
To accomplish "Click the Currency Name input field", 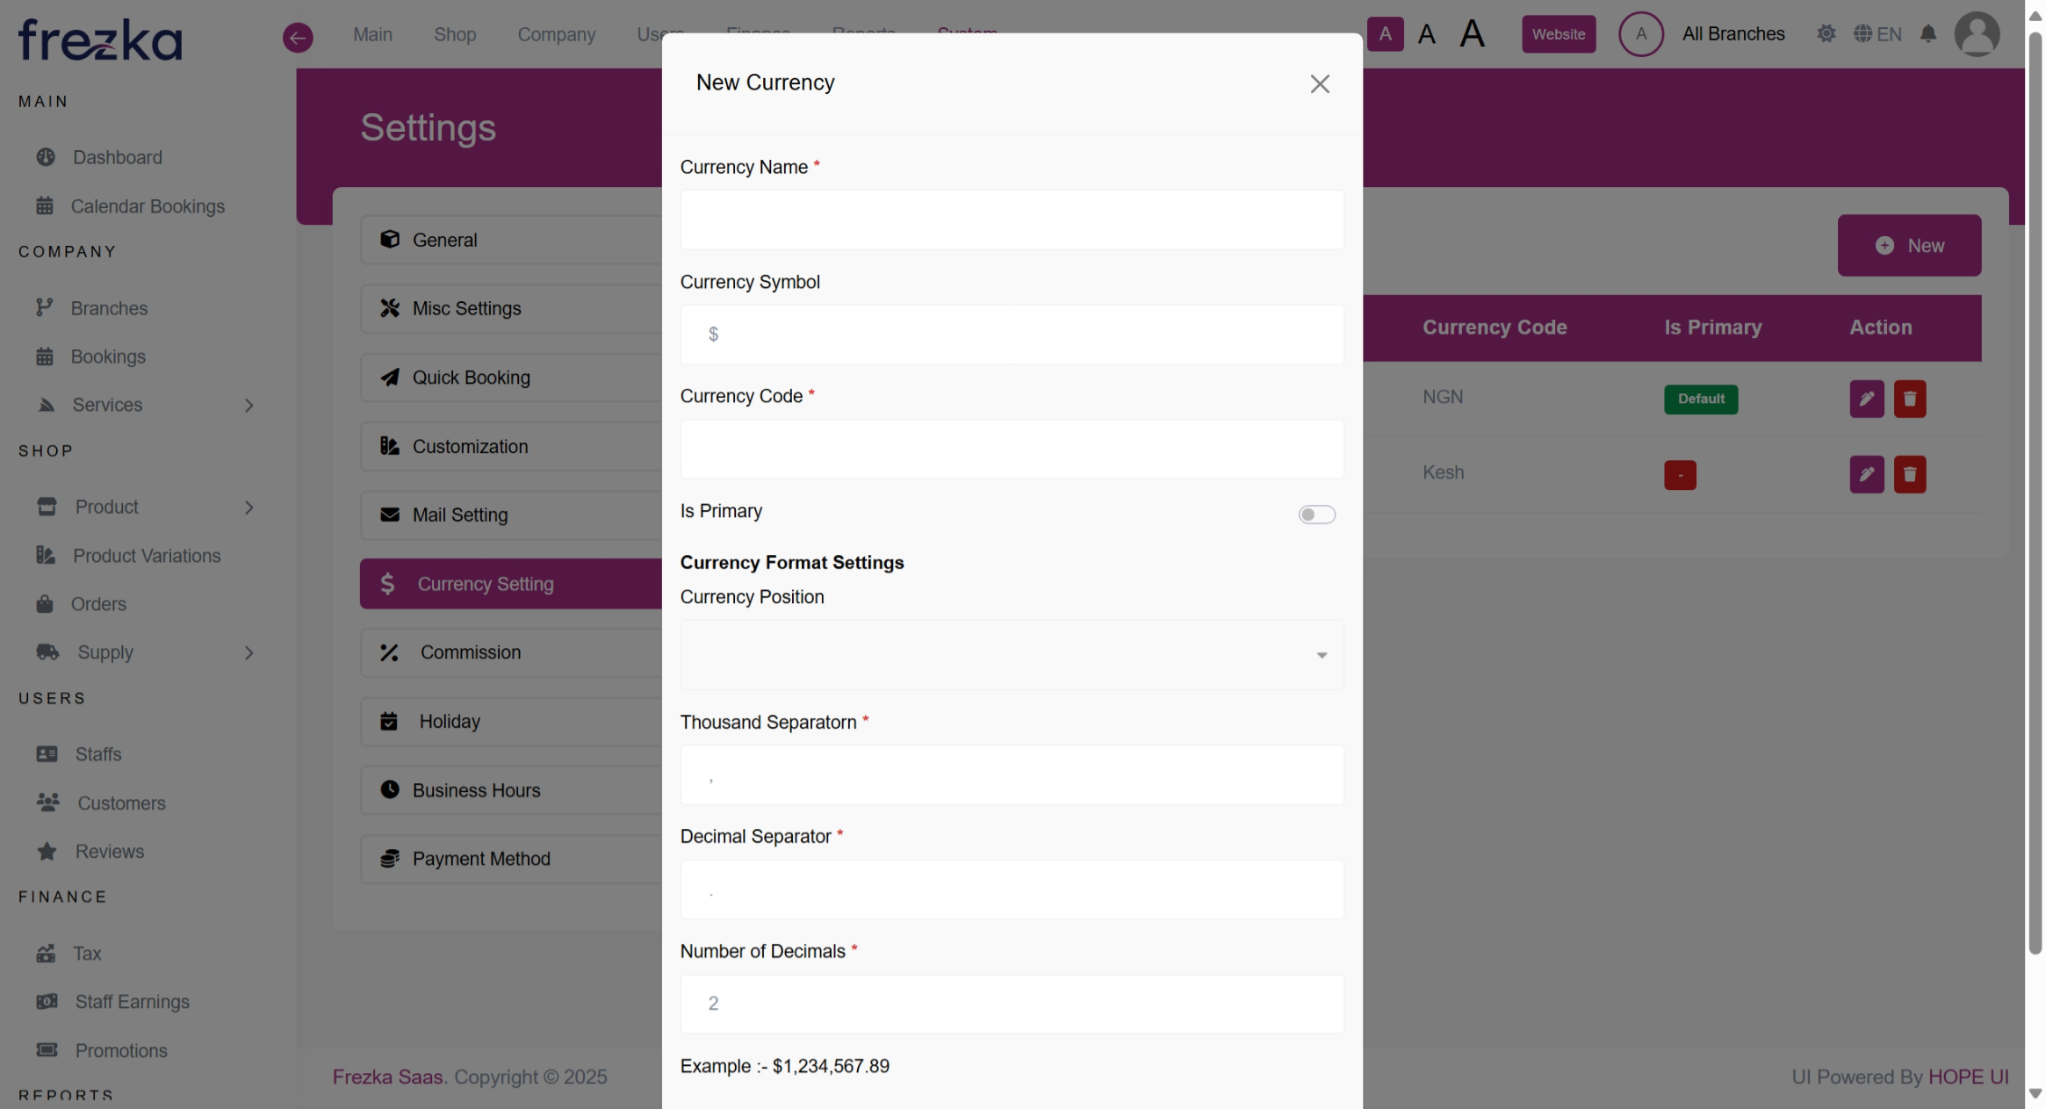I will coord(1012,220).
